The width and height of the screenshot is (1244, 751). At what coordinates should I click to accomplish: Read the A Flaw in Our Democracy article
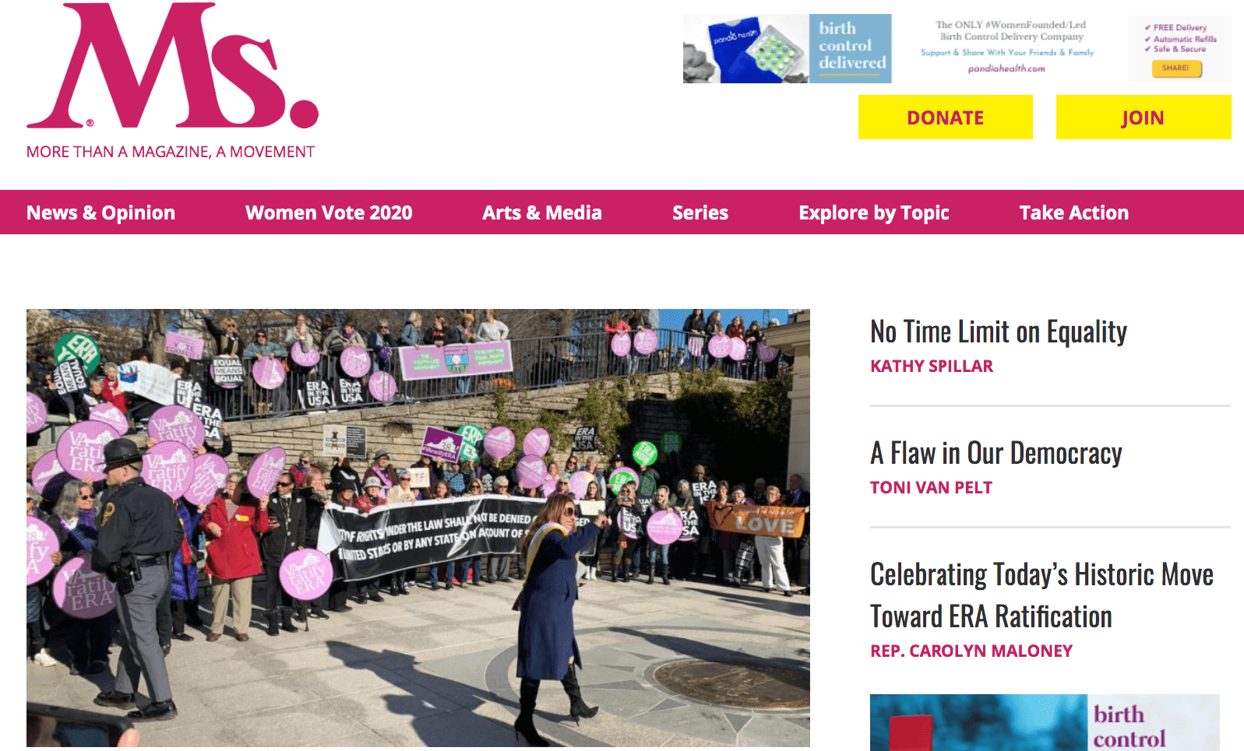(996, 453)
